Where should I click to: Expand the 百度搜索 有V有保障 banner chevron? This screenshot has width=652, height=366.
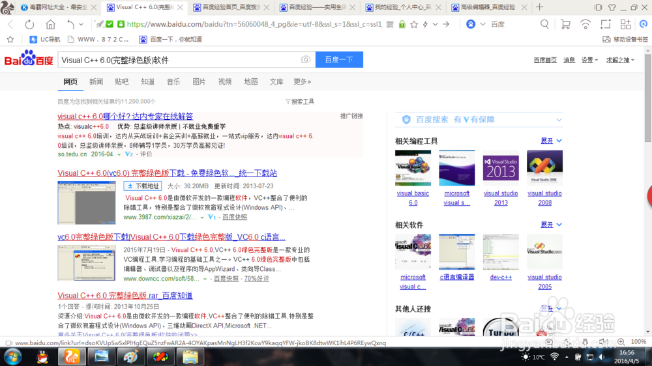coord(559,120)
